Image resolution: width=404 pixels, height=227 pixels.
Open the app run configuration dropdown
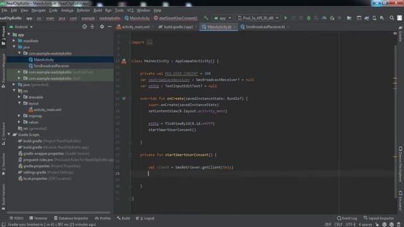[222, 18]
